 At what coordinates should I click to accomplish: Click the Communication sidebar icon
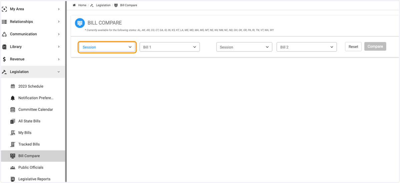[4, 34]
